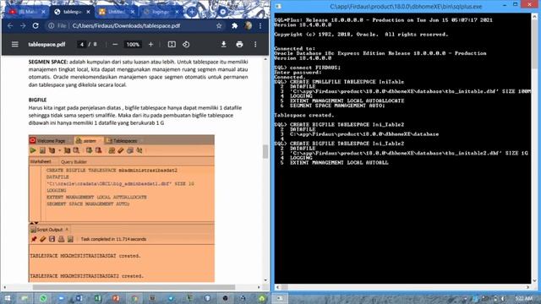
Task: Click the address bar URL tablespace.pdf
Action: pos(126,26)
